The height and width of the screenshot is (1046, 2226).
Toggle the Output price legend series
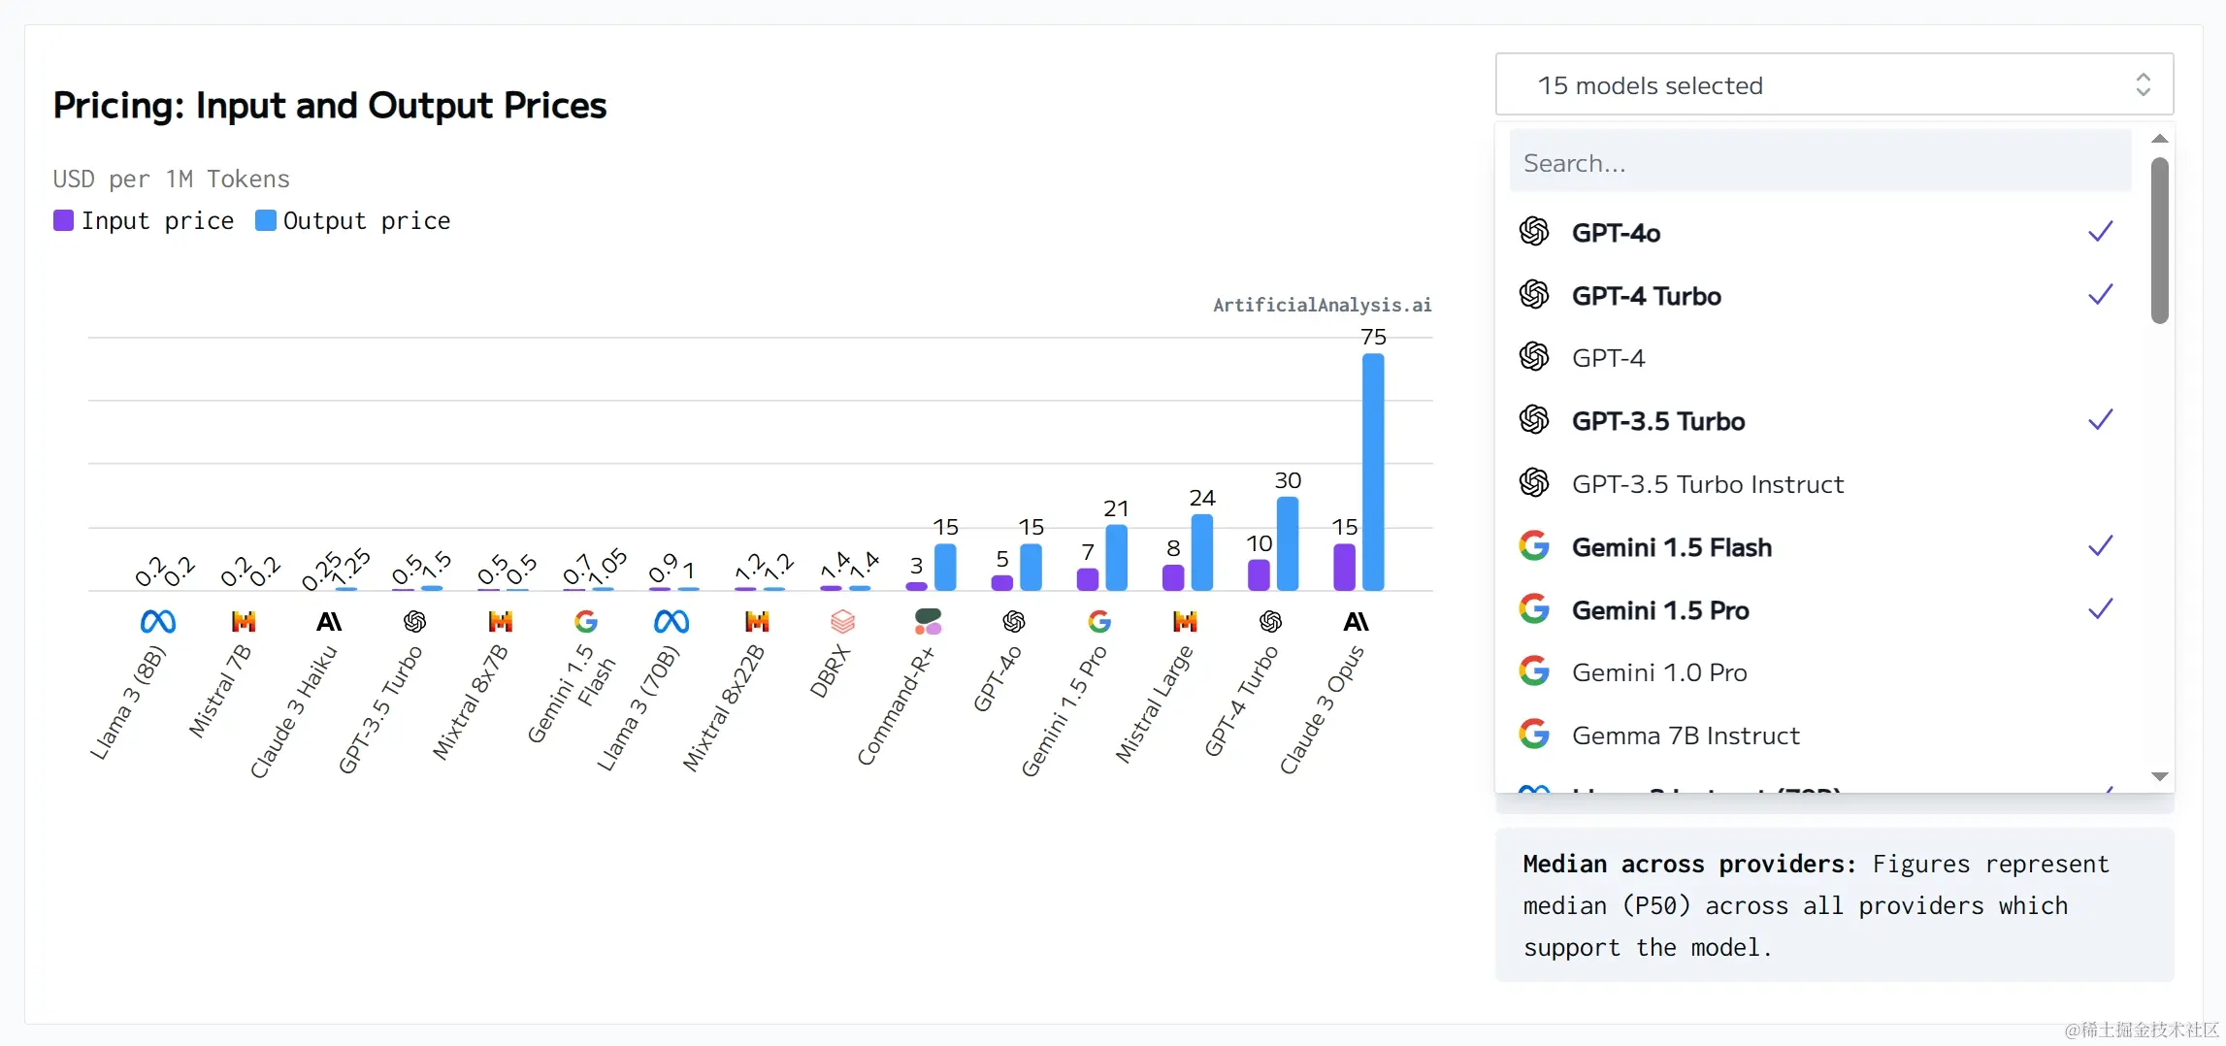click(353, 221)
